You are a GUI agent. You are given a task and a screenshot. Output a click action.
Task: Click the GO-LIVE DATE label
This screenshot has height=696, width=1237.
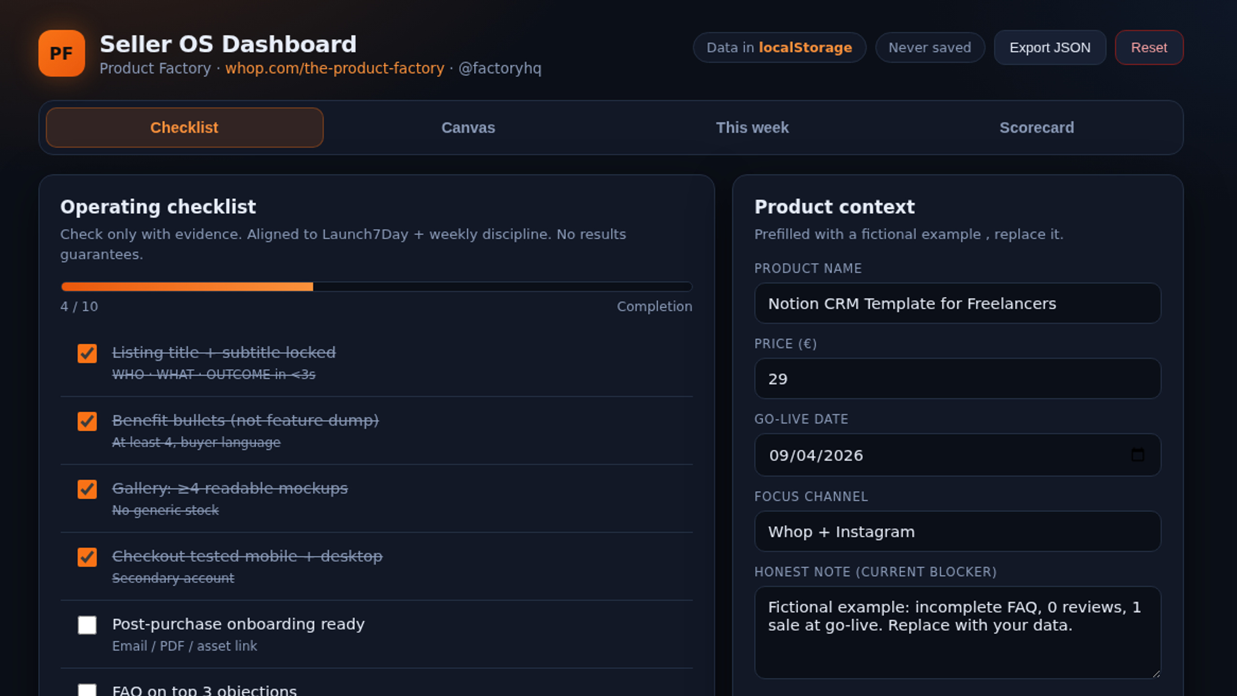coord(801,419)
